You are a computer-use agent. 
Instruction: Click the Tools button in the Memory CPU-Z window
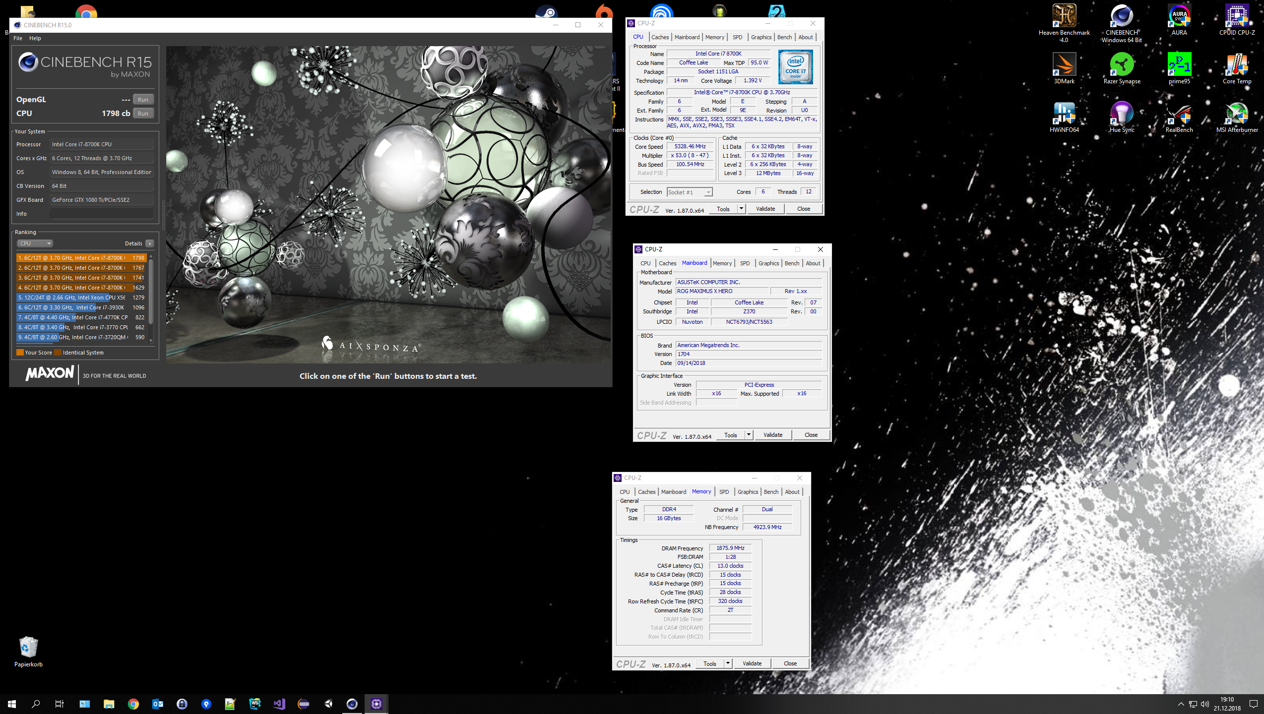[710, 663]
